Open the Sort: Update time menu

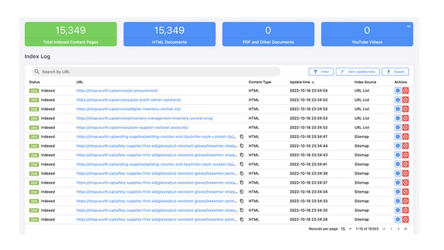[x=357, y=72]
